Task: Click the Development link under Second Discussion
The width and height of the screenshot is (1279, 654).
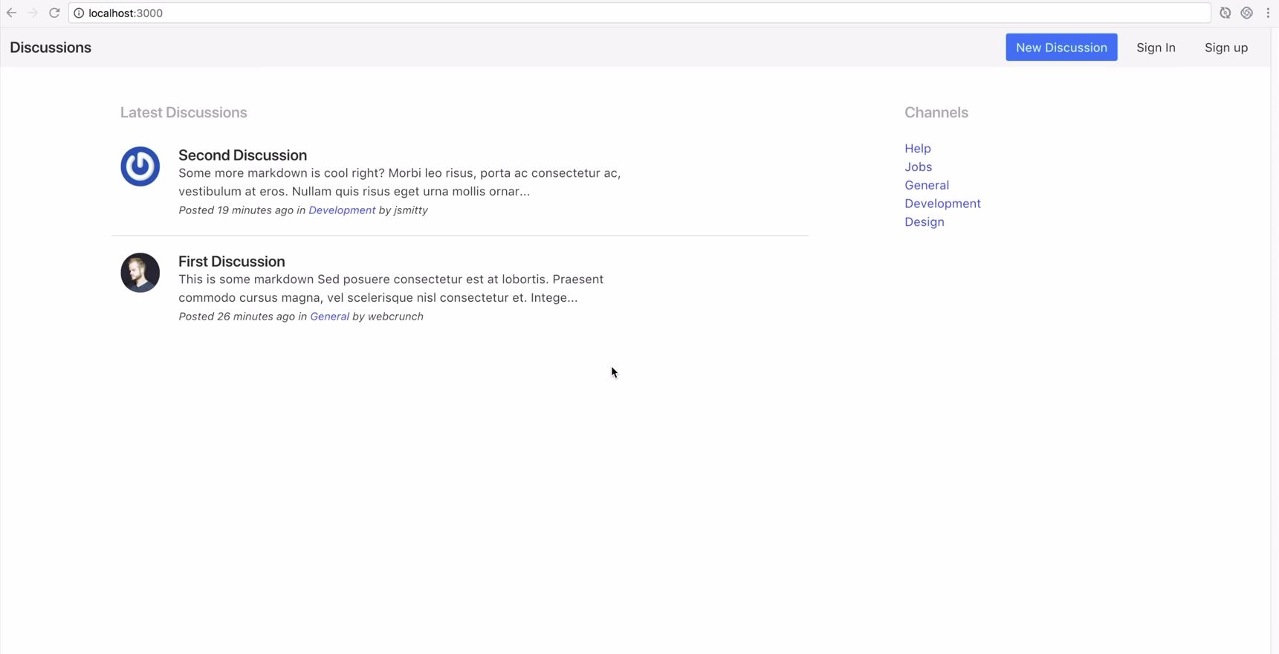Action: 342,210
